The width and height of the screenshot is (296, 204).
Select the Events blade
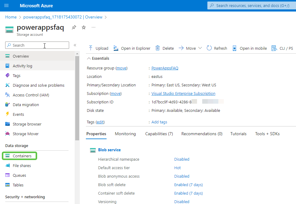pyautogui.click(x=20, y=114)
